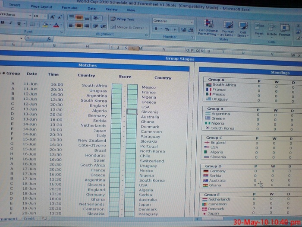The image size is (302, 227).
Task: Open Font dialog launcher
Action: click(x=61, y=32)
